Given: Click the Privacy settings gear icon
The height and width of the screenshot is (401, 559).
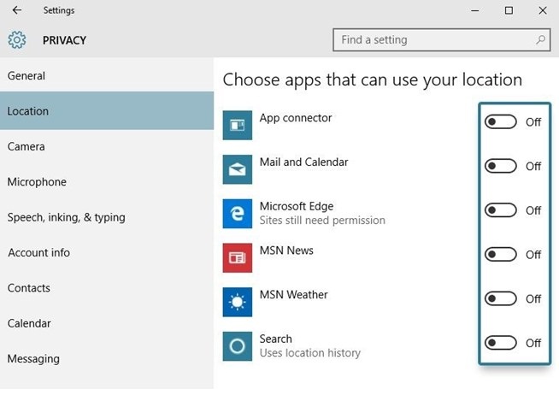Looking at the screenshot, I should [x=17, y=40].
